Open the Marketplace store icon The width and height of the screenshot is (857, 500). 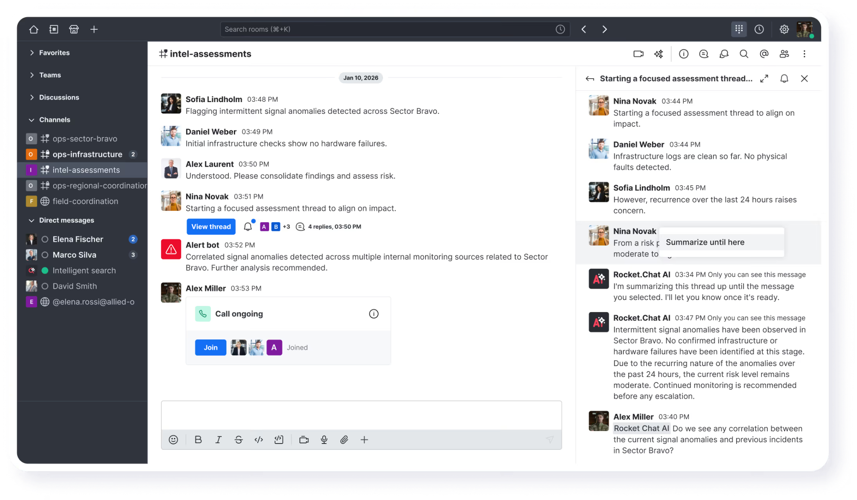(x=74, y=29)
